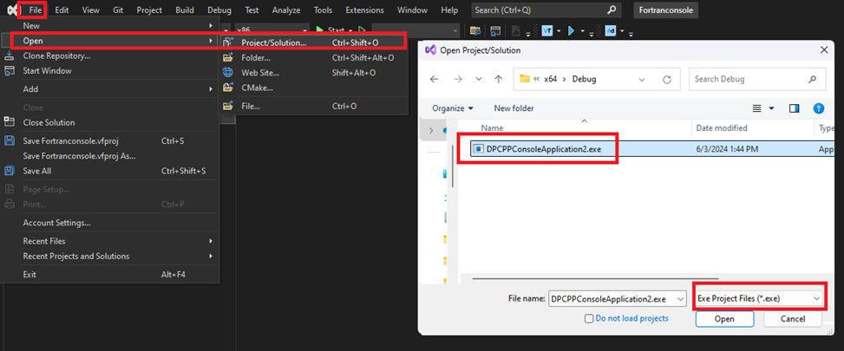The height and width of the screenshot is (351, 844).
Task: Click the x64 breadcrumb in address bar
Action: tap(550, 79)
